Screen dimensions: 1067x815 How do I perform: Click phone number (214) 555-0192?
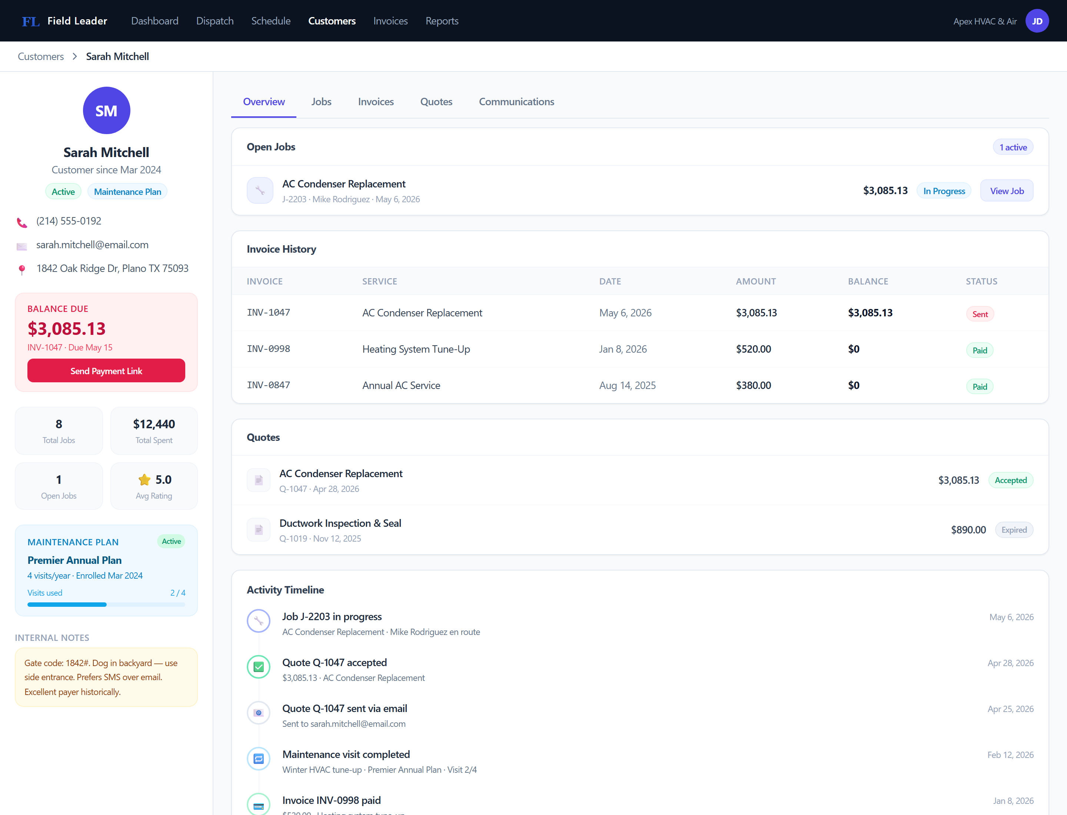click(69, 221)
